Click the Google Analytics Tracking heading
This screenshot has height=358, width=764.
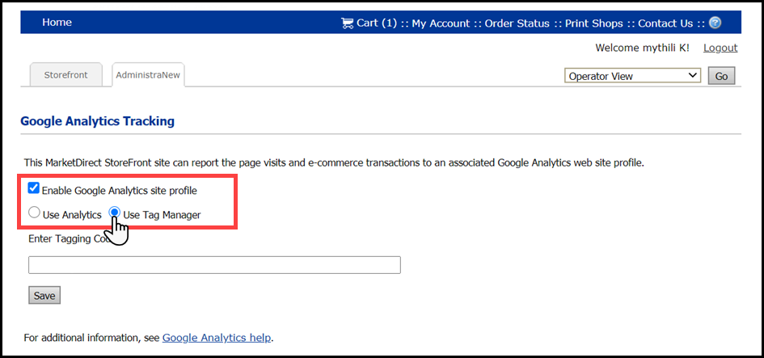pyautogui.click(x=97, y=121)
